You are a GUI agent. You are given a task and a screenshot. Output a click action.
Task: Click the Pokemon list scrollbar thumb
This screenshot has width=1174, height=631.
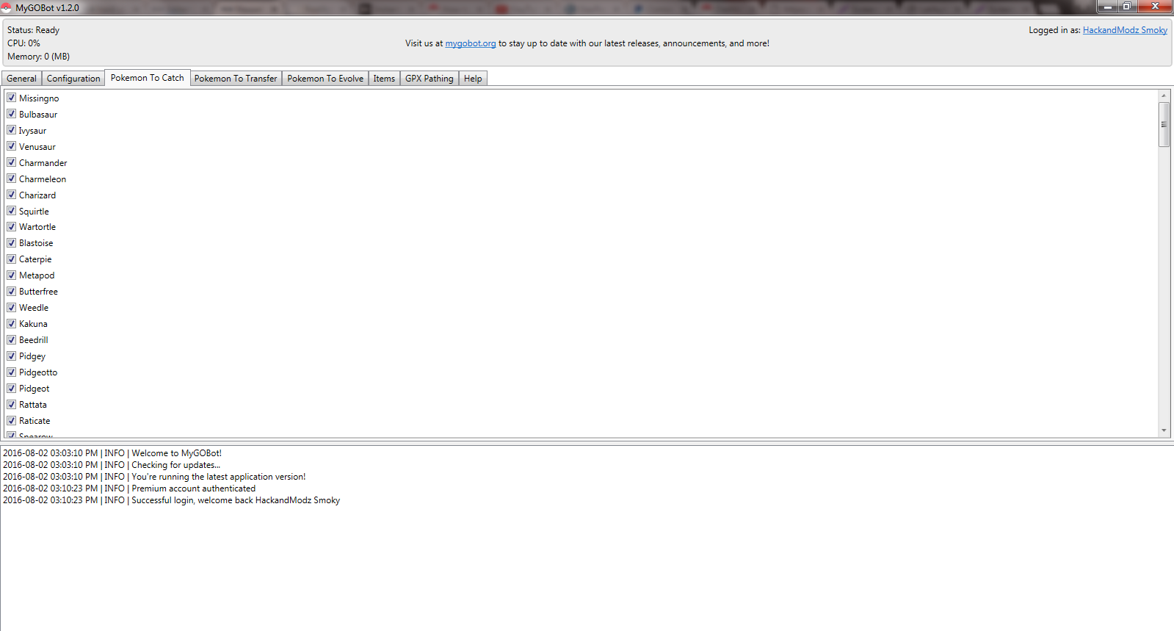click(1164, 124)
